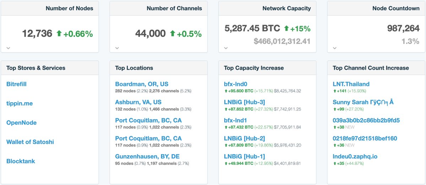Open node 0218fe97d21518bef160

tap(365, 138)
